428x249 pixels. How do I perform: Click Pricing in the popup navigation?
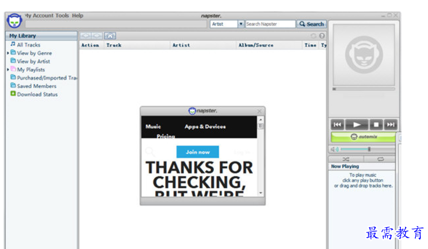[166, 135]
